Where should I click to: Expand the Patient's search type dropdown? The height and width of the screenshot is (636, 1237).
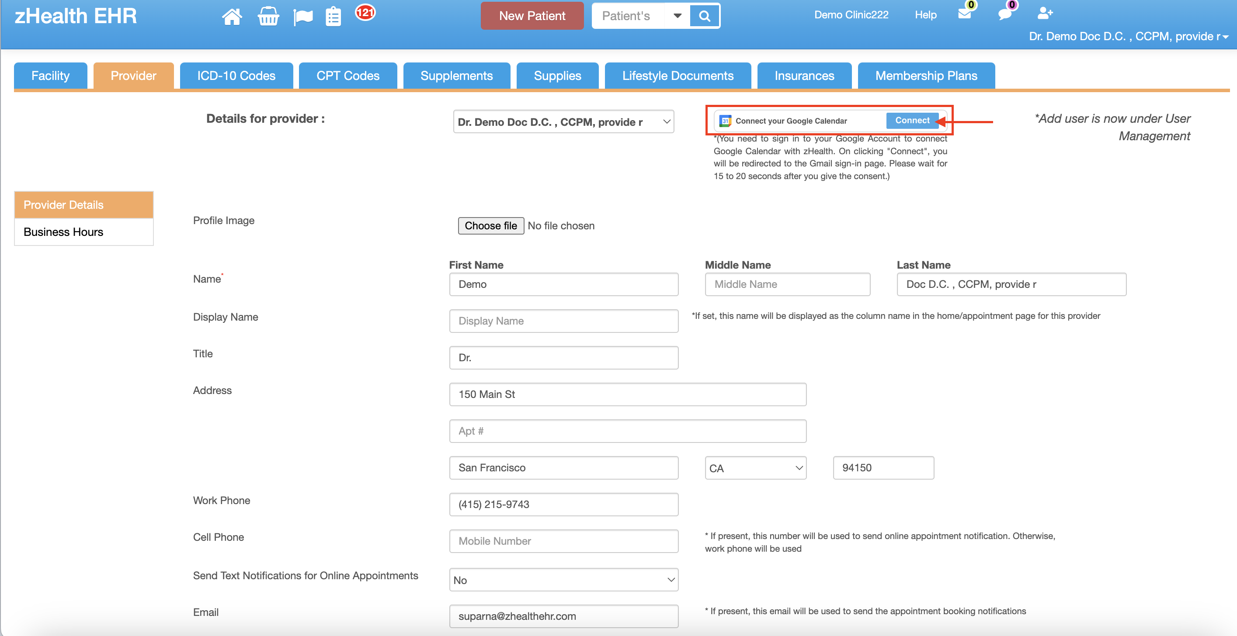[x=677, y=16]
